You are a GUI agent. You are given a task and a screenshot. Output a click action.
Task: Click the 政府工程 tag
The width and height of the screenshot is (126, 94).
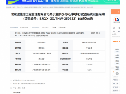click(x=115, y=83)
